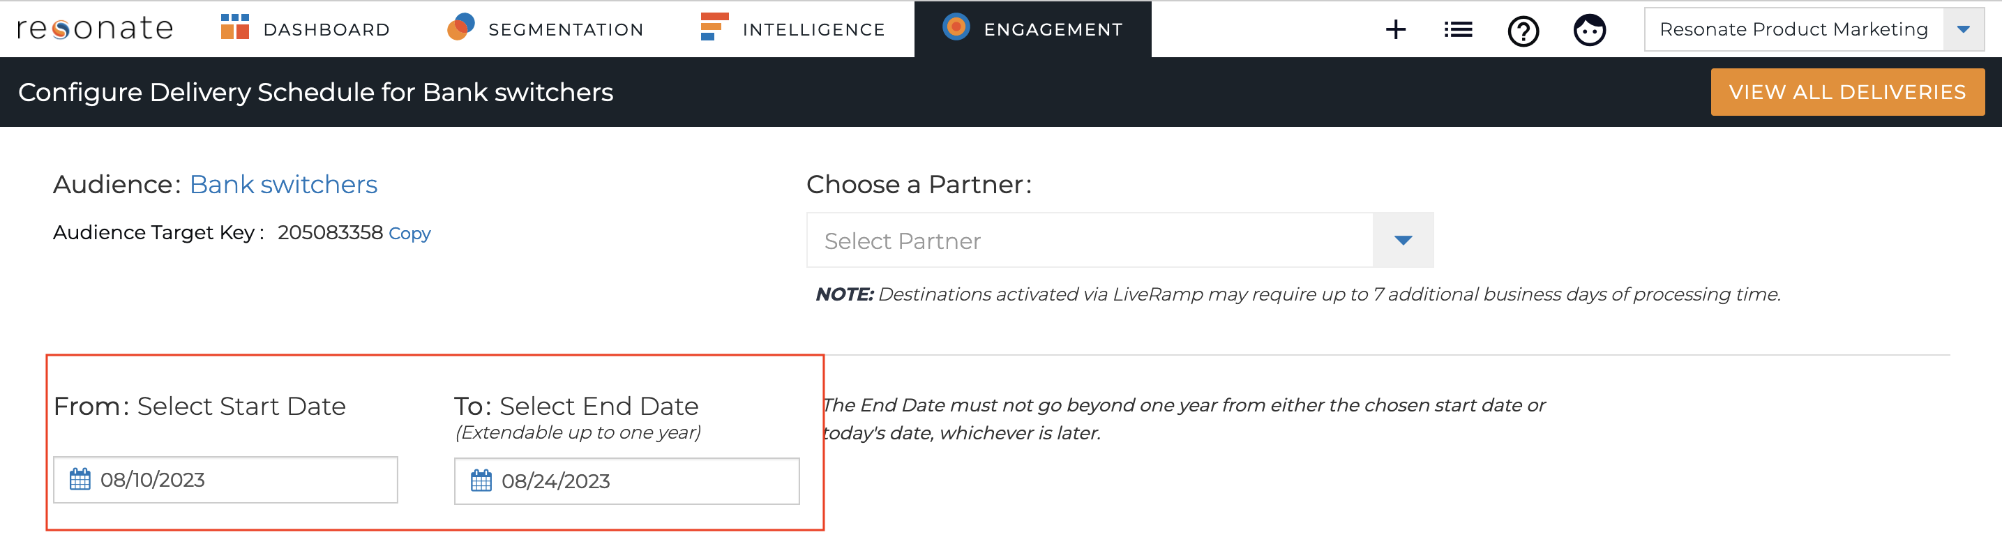Viewport: 2002px width, 537px height.
Task: Expand the Select Partner dropdown arrow
Action: (1403, 240)
